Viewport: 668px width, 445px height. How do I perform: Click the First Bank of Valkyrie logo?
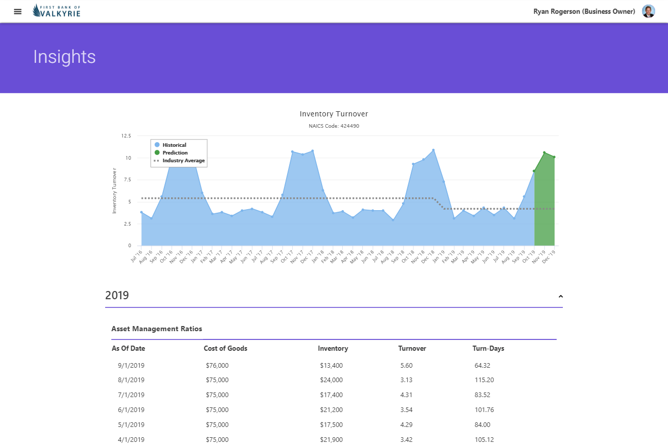56,11
